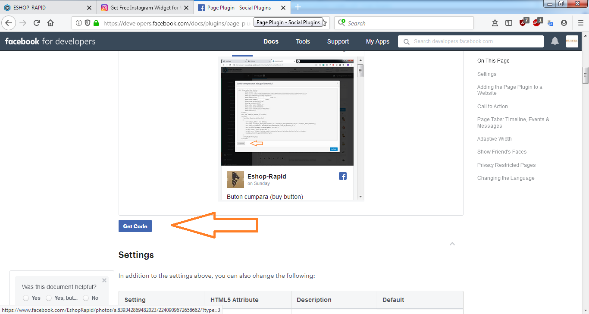
Task: Switch to the ESHOP-RAPID tab
Action: [x=48, y=7]
